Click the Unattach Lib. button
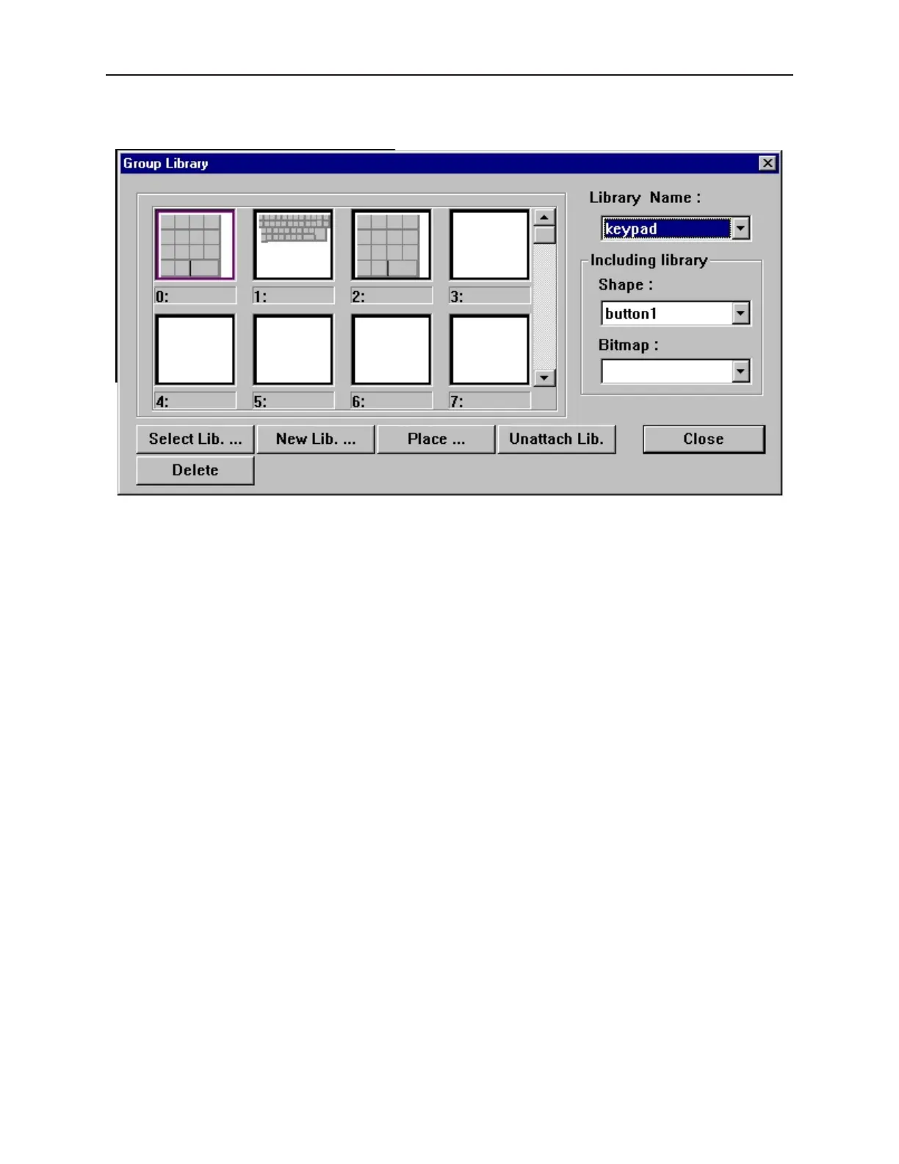This screenshot has height=1164, width=899. pyautogui.click(x=556, y=439)
